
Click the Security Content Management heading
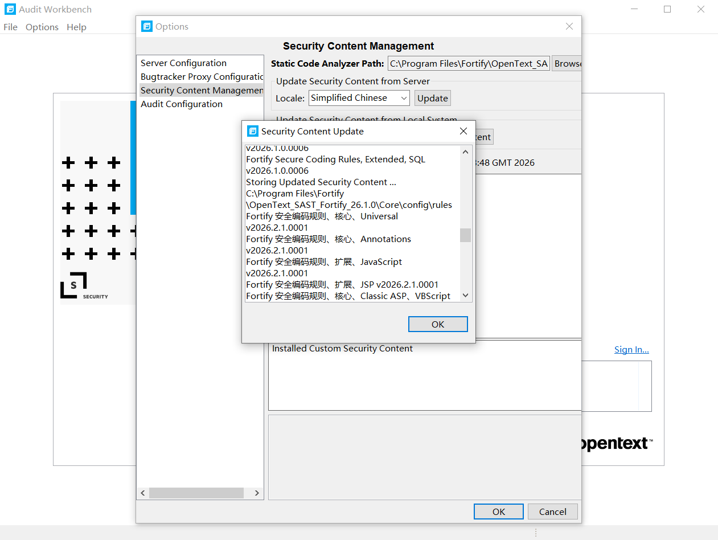[x=359, y=46]
